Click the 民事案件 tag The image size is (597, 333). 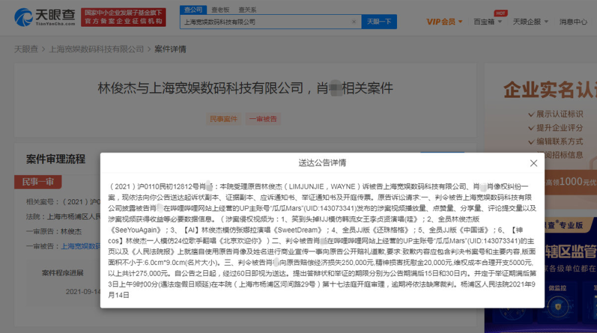coord(223,119)
